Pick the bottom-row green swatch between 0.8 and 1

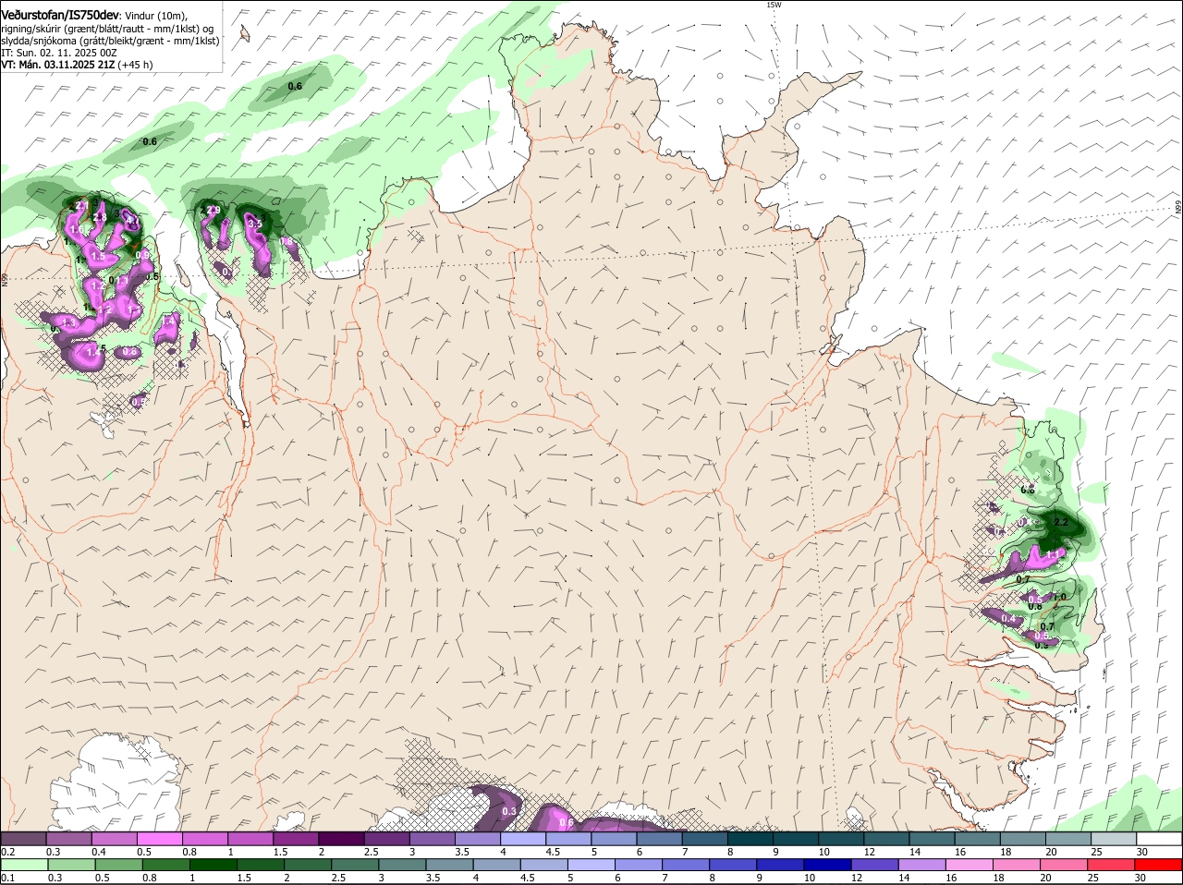(167, 865)
